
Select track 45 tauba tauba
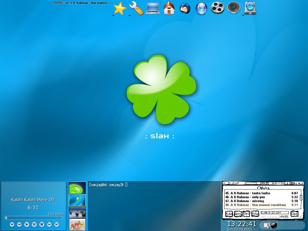click(261, 193)
